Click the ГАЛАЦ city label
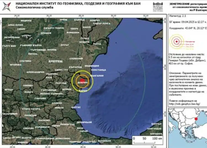This screenshot has width=207, height=148. 85,38
